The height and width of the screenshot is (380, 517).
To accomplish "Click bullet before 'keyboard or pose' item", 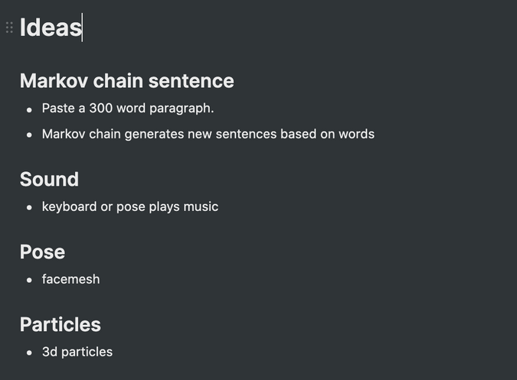I will 29,207.
